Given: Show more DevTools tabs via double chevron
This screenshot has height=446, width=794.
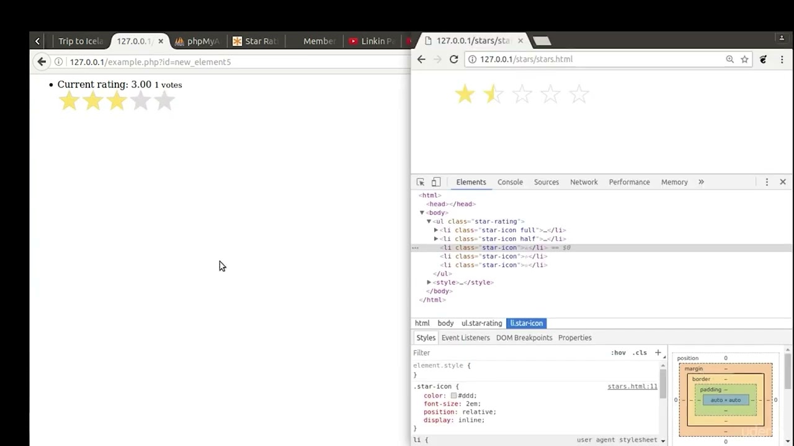Looking at the screenshot, I should [701, 182].
